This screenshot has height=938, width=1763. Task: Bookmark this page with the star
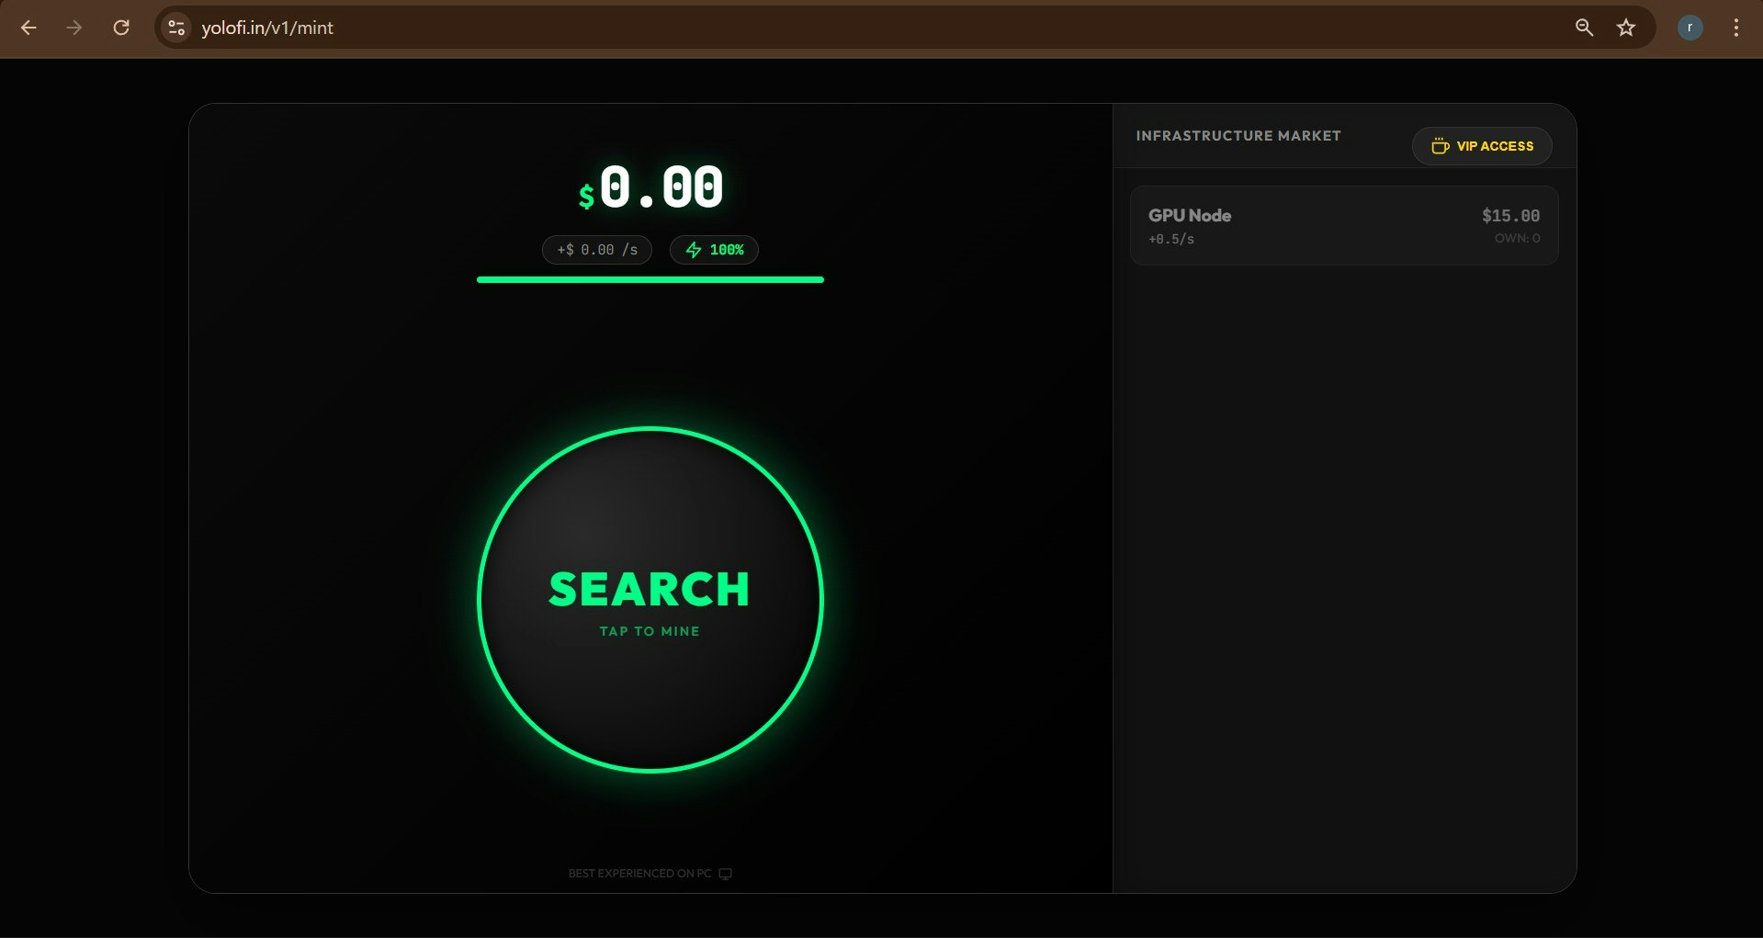(1626, 28)
